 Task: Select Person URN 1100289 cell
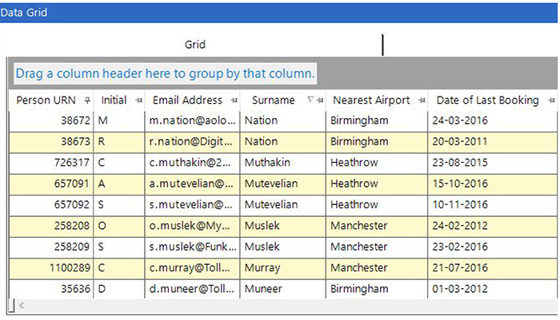point(51,267)
